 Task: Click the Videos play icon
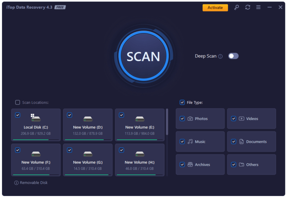pos(241,118)
